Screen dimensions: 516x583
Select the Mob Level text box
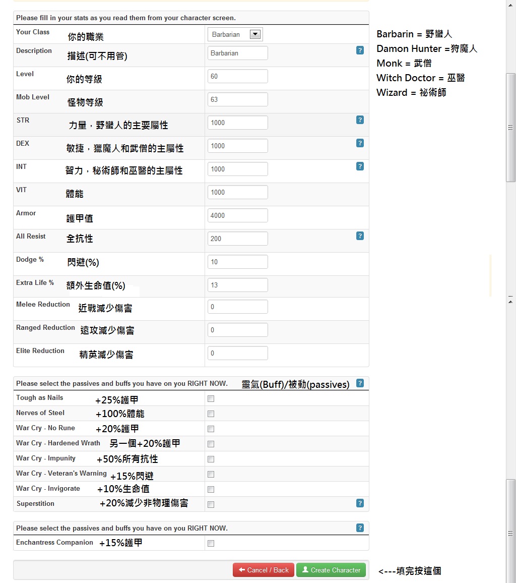pyautogui.click(x=237, y=100)
